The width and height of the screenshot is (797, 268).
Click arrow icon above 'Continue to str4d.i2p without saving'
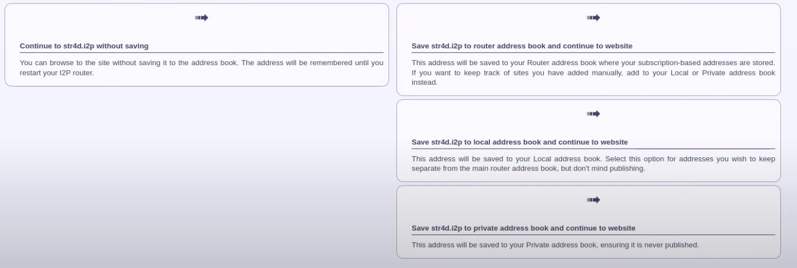[201, 18]
